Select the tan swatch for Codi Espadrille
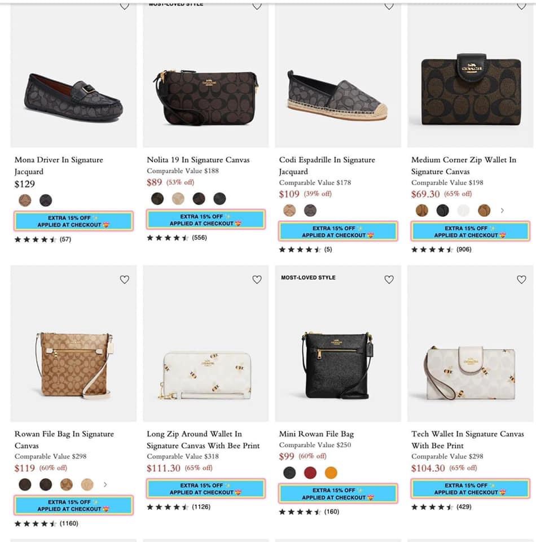Viewport: 536px width, 542px height. coord(289,211)
